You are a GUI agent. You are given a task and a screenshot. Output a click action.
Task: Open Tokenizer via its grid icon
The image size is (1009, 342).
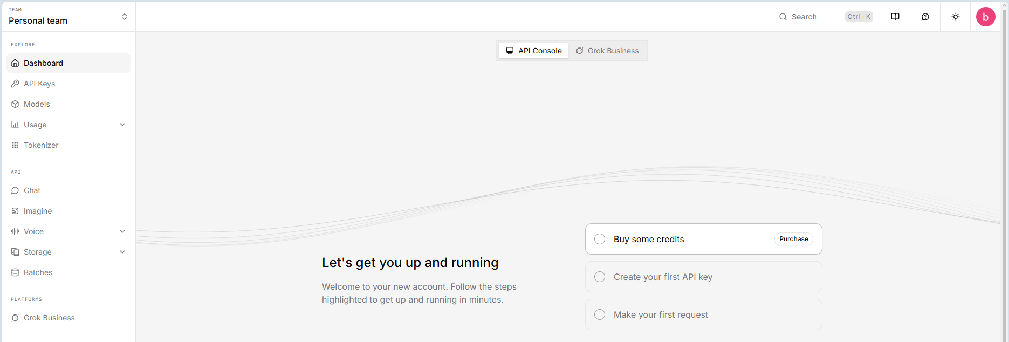15,145
